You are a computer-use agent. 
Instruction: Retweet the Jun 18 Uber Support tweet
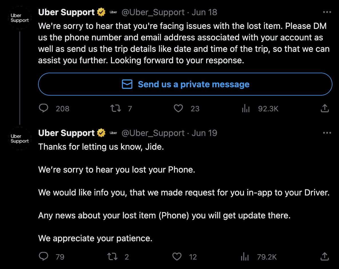(x=116, y=108)
